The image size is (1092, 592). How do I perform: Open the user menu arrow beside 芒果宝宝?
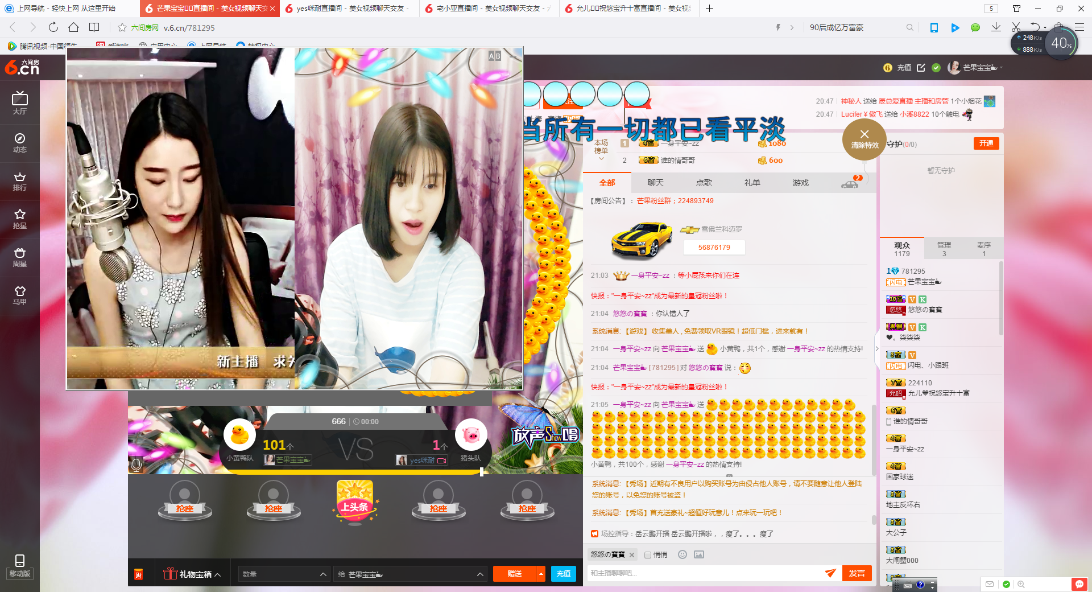1001,68
